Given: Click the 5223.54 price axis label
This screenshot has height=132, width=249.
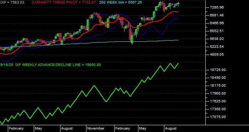Looking at the screenshot, I should 217,47.
